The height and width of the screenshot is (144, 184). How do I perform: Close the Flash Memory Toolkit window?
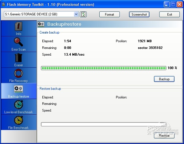[179, 5]
